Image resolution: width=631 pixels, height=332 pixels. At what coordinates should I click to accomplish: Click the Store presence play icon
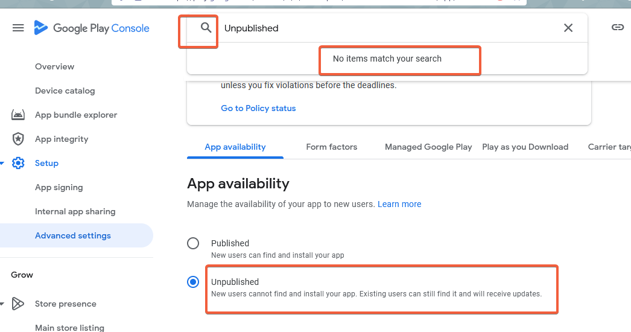pyautogui.click(x=18, y=304)
